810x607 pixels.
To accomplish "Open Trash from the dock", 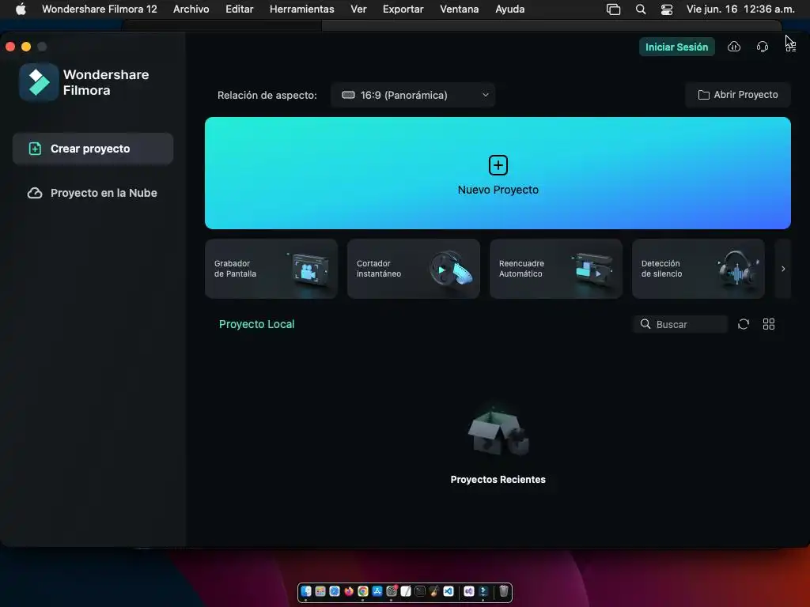I will (x=504, y=591).
